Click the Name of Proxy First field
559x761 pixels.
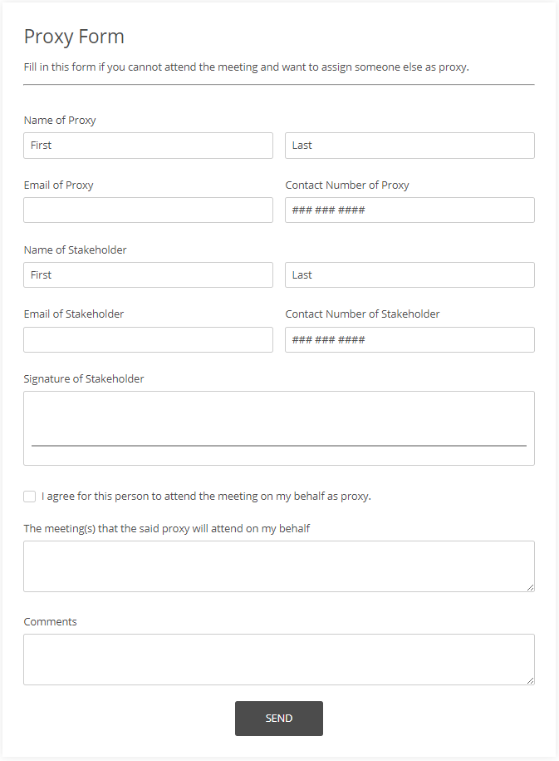(x=148, y=146)
